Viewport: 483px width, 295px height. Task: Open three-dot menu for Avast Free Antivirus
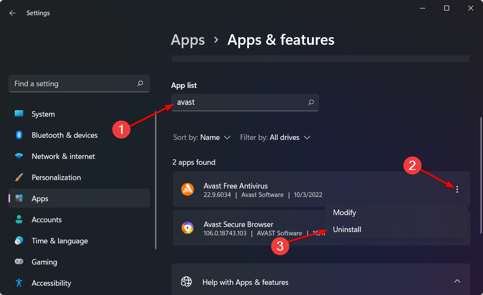tap(457, 190)
